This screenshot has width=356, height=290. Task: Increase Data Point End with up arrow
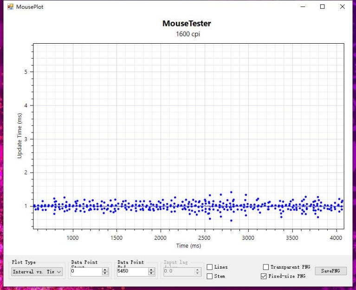click(151, 269)
